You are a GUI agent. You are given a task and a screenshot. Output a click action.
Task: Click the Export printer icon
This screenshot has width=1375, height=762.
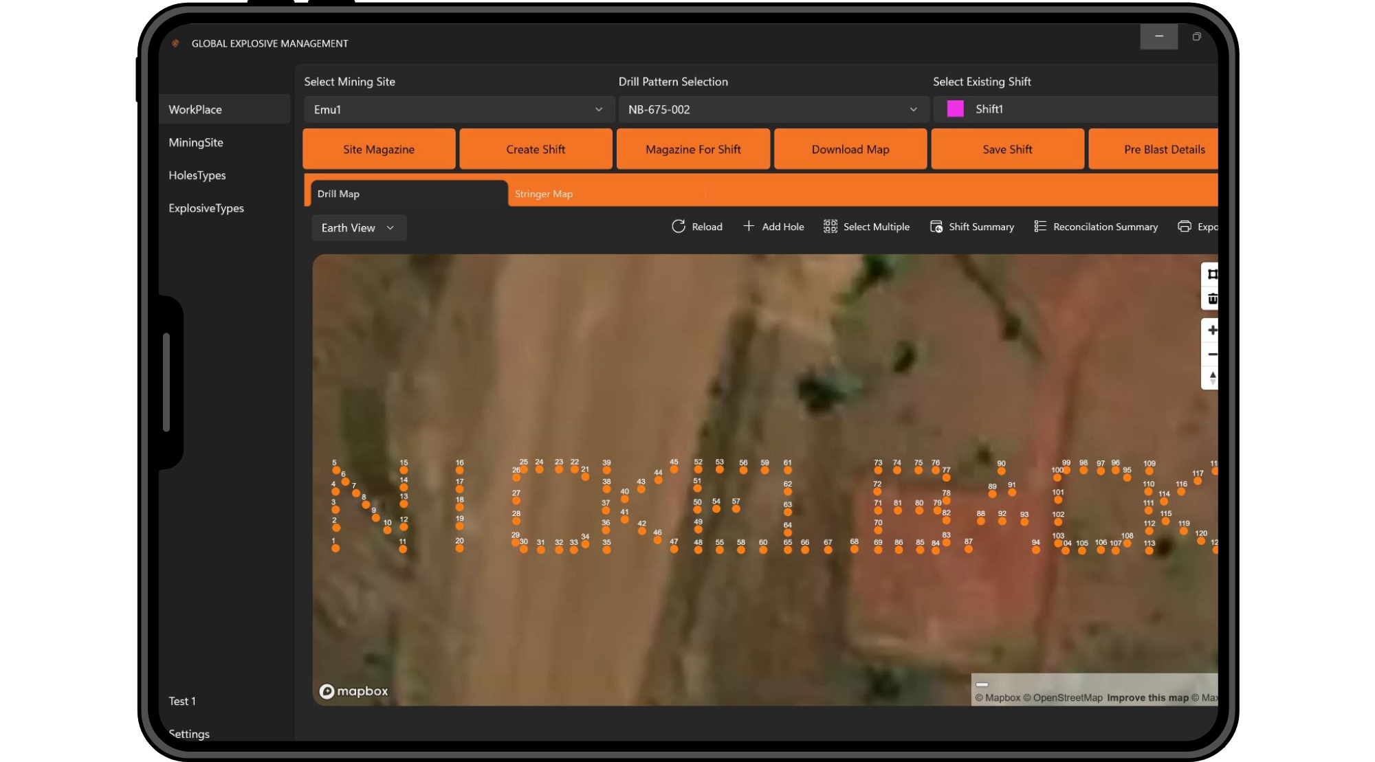[x=1185, y=226]
